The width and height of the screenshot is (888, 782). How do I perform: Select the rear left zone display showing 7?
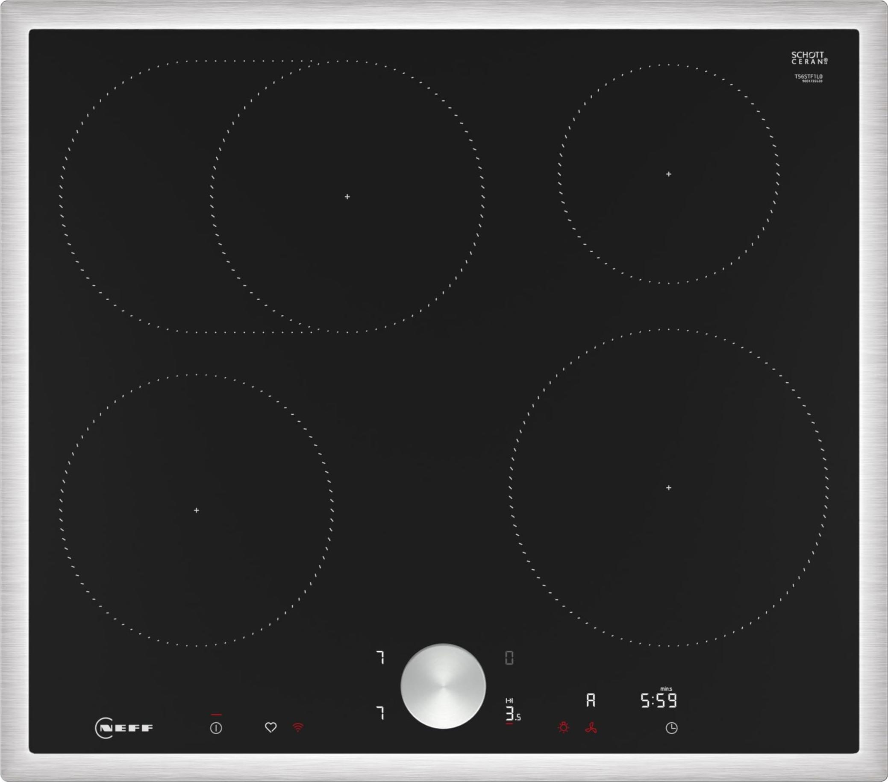381,658
